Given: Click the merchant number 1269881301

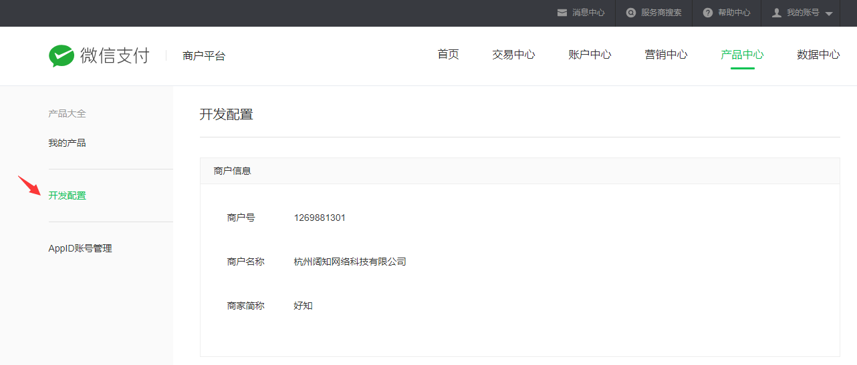Looking at the screenshot, I should tap(320, 218).
